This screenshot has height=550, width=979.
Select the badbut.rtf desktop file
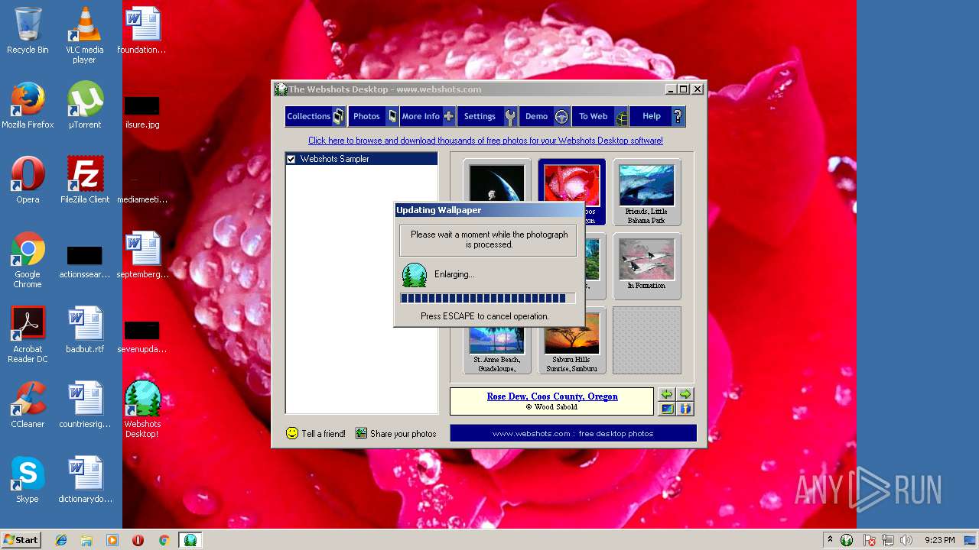[84, 330]
